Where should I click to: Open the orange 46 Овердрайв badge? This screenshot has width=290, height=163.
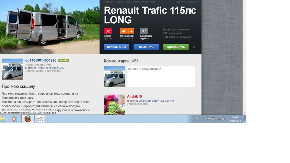coord(124,31)
